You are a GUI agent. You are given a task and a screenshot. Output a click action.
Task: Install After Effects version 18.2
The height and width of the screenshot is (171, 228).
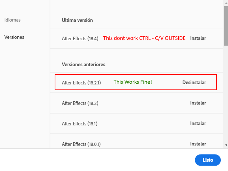[x=198, y=103]
